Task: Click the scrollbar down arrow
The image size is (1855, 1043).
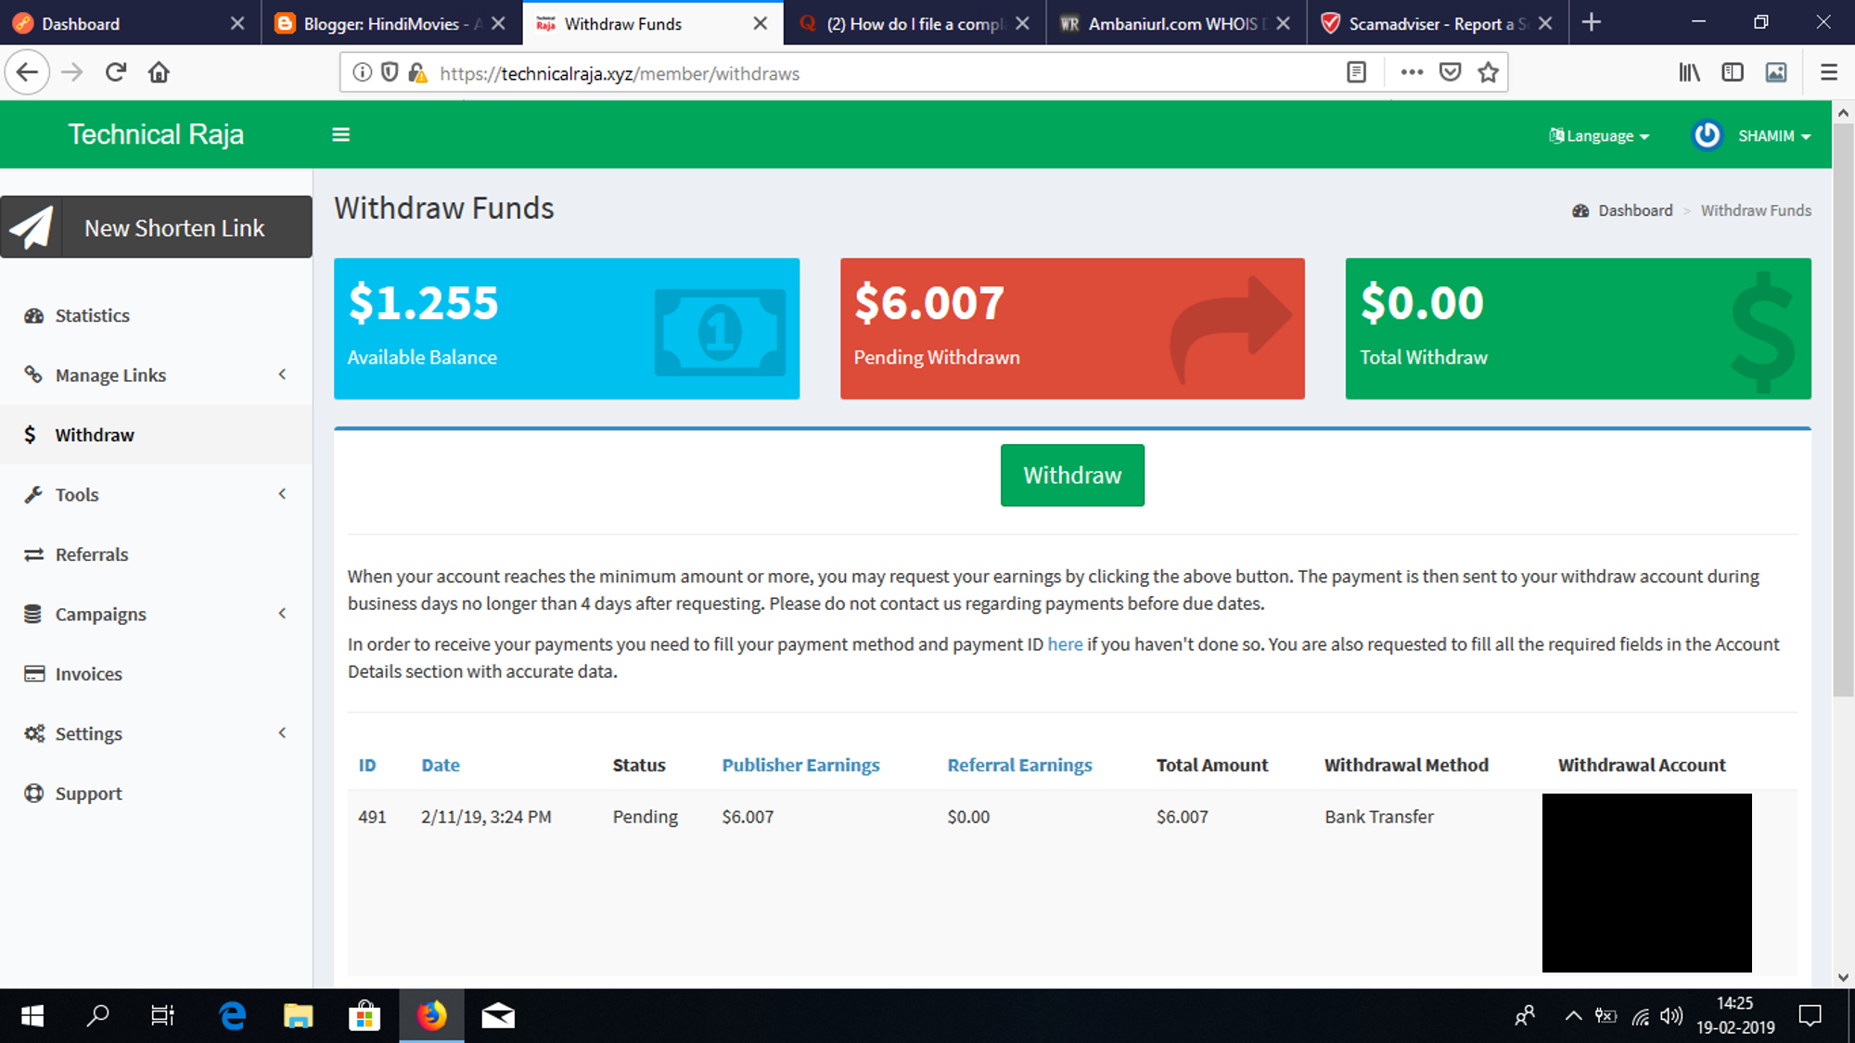Action: 1843,977
